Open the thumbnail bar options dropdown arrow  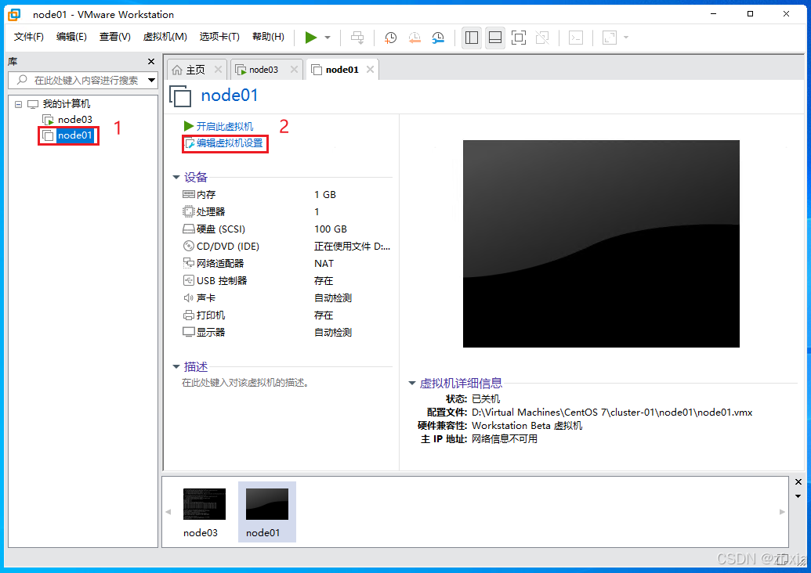click(798, 496)
